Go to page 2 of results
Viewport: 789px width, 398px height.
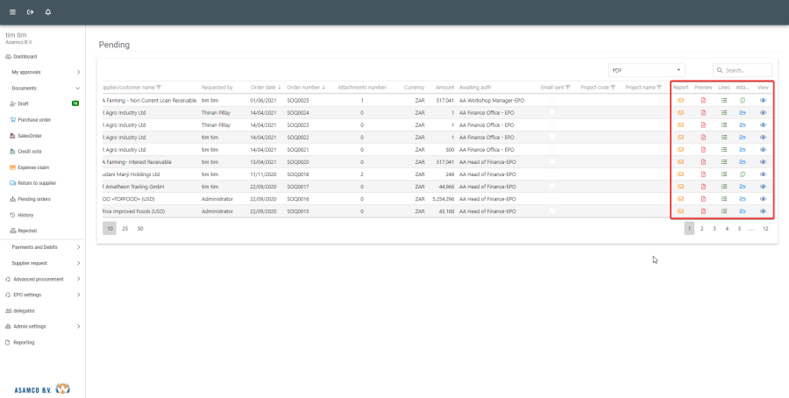[701, 228]
